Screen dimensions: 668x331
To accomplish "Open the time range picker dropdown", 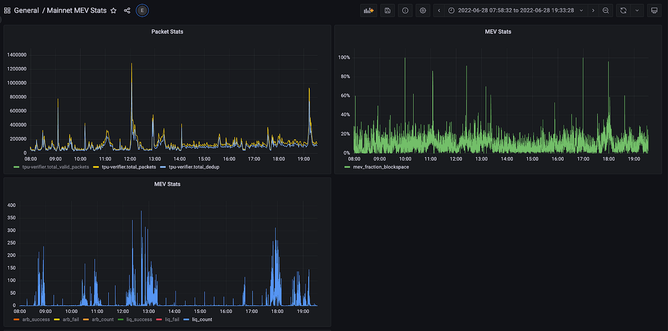I will pyautogui.click(x=516, y=10).
